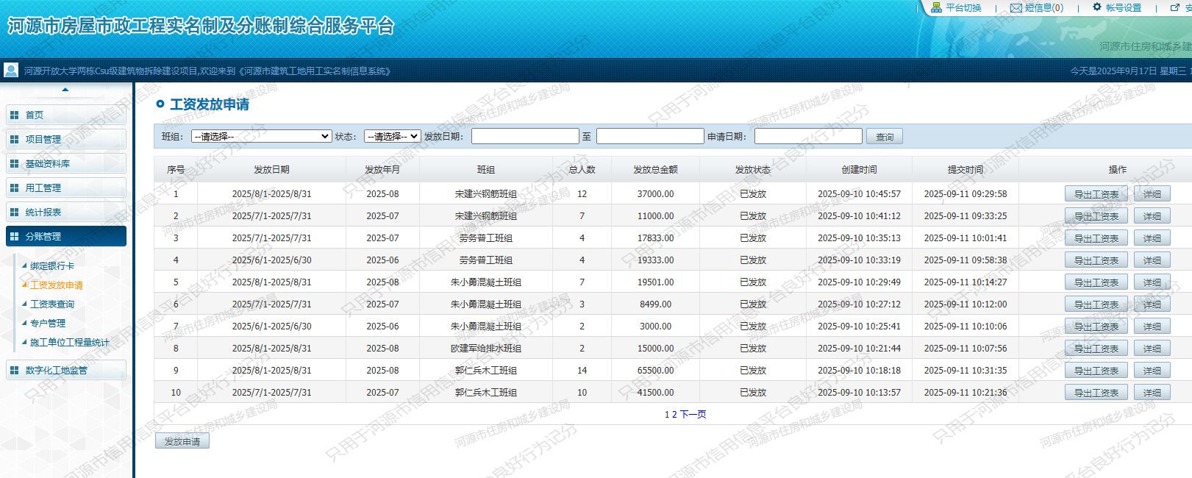Open the 项目管理 menu
Image resolution: width=1192 pixels, height=478 pixels.
click(x=66, y=139)
